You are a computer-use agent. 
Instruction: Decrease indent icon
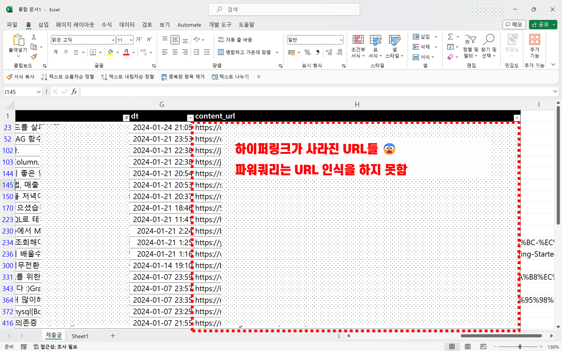coord(196,52)
